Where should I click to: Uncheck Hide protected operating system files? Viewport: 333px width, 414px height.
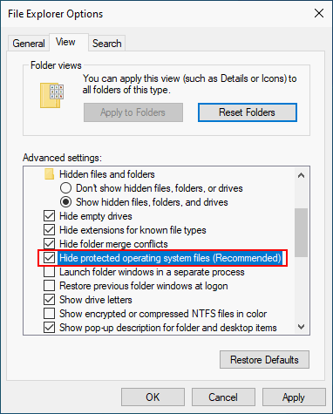pos(49,258)
